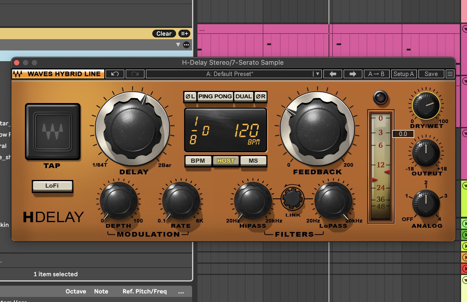Switch delay time to MS mode
The width and height of the screenshot is (467, 302).
coord(253,161)
